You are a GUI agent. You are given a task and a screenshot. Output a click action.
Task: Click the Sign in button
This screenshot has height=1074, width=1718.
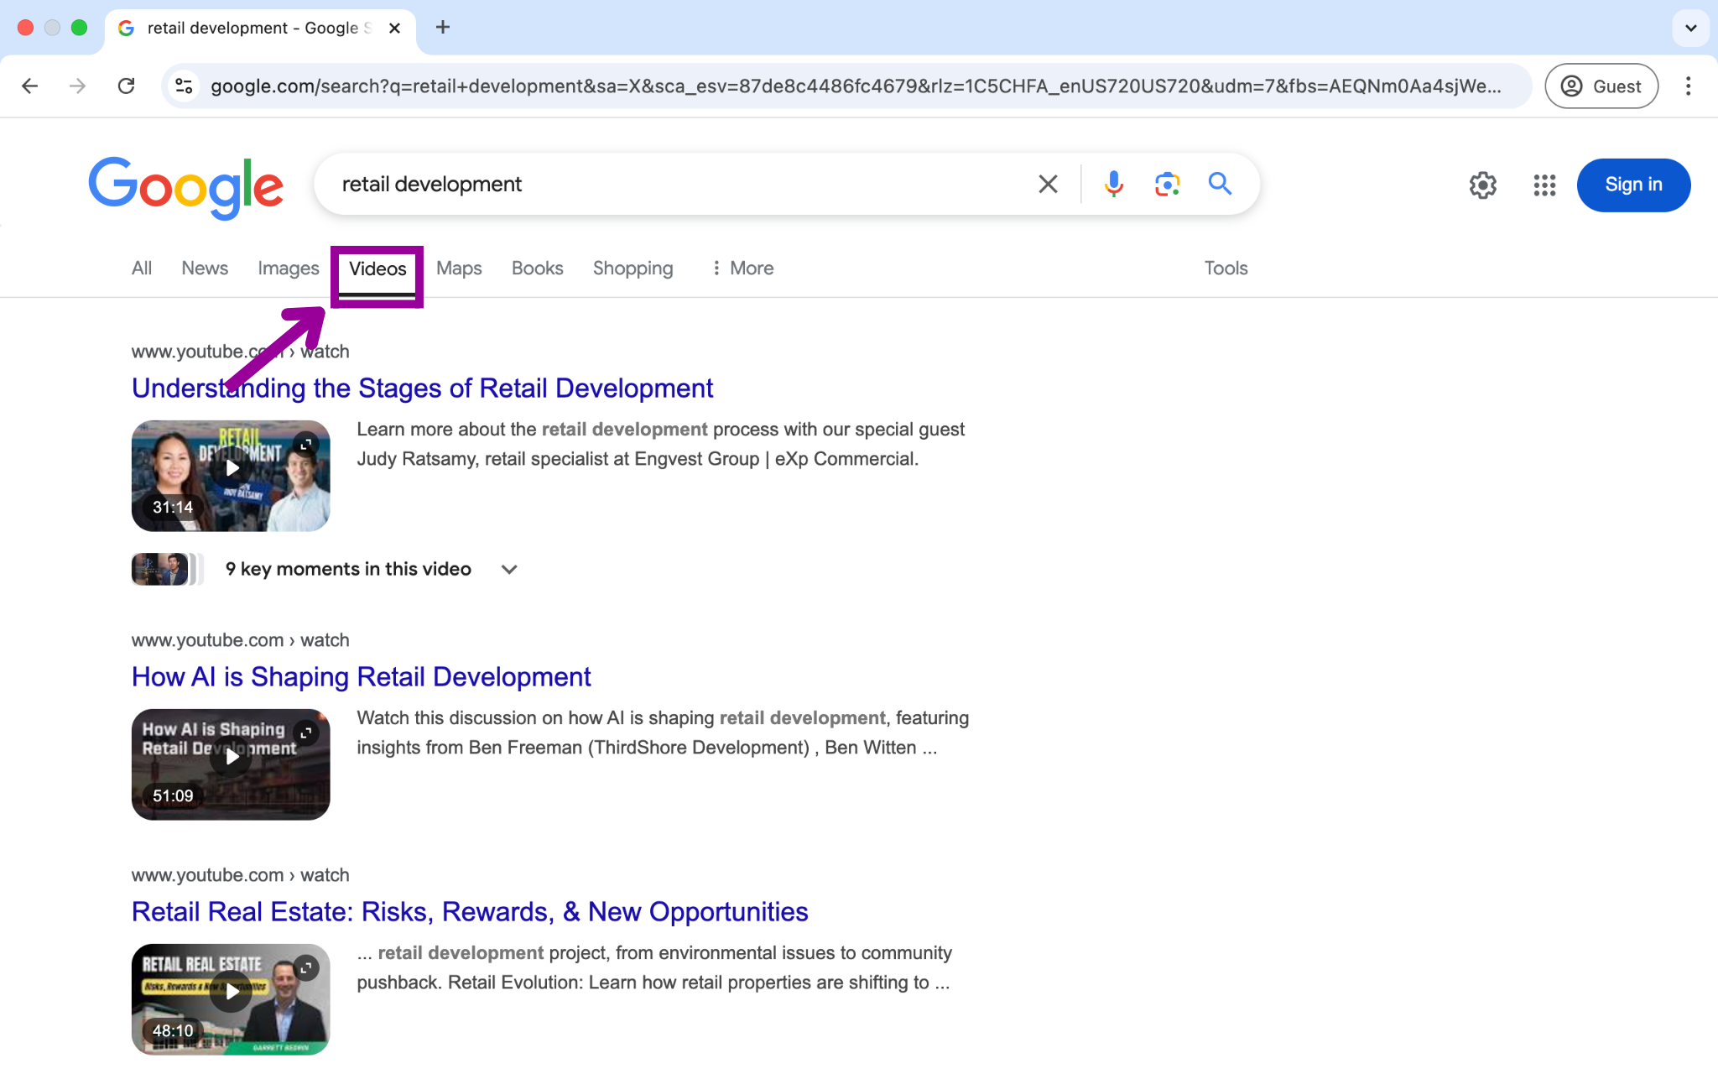click(x=1633, y=185)
